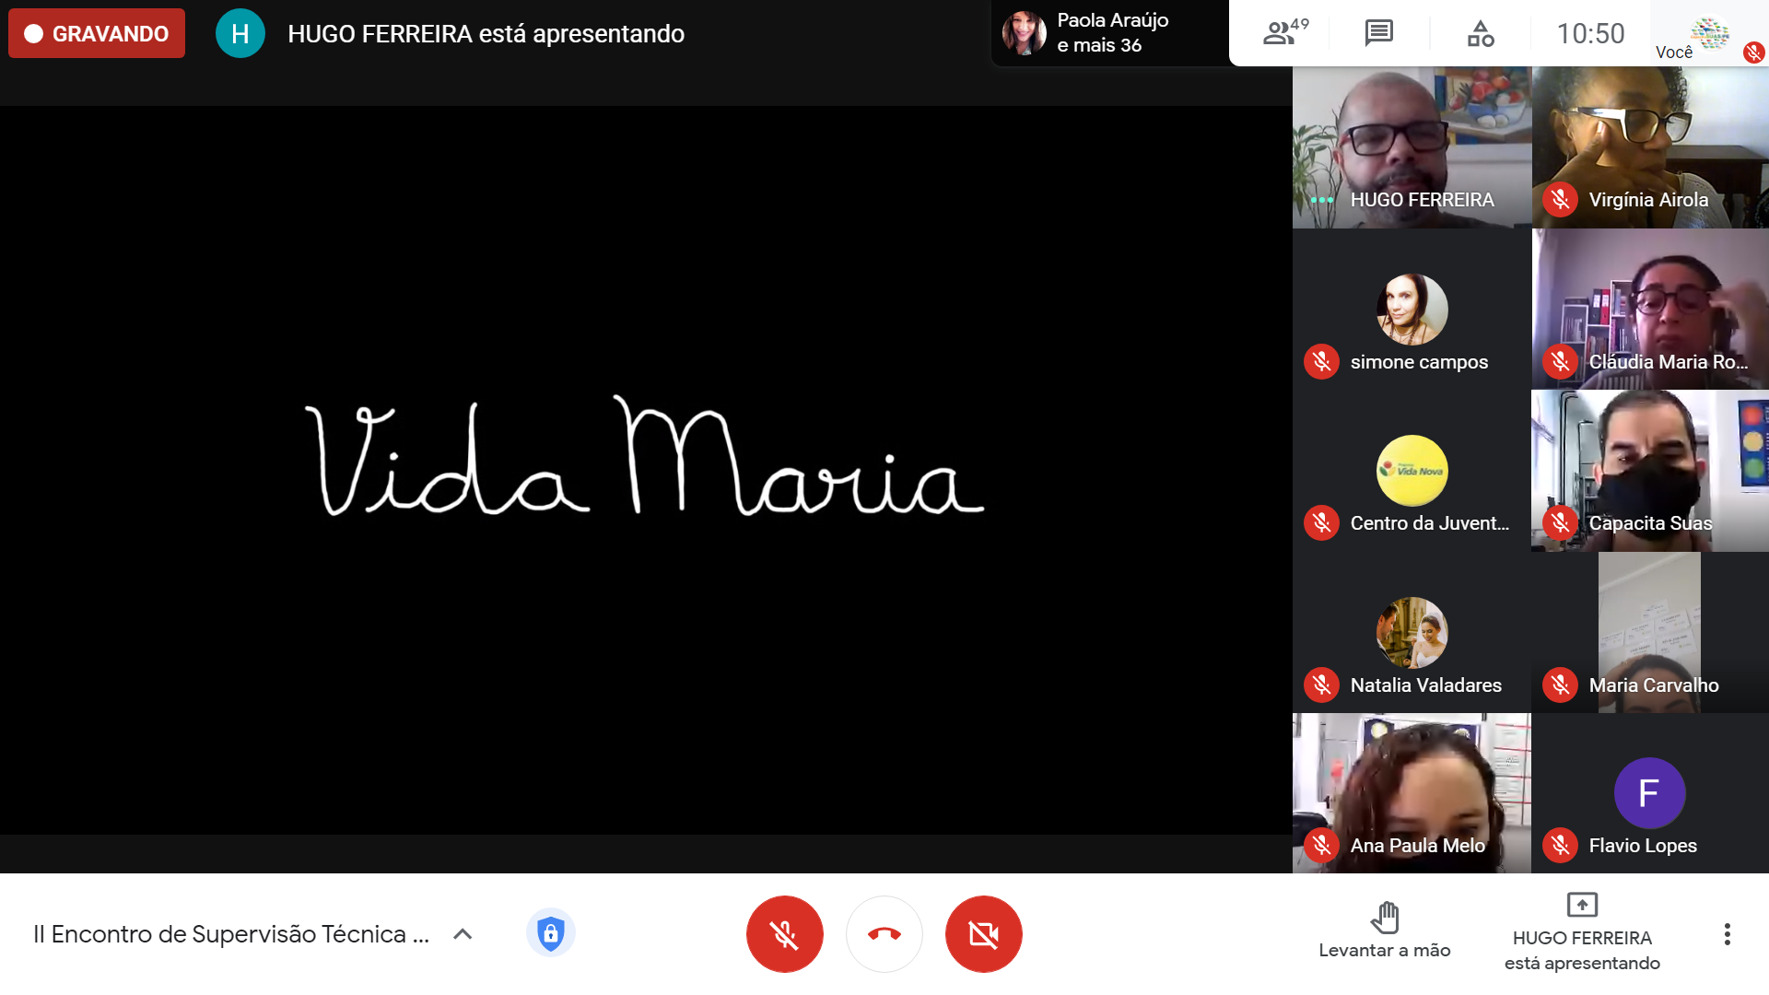Select Flavio Lopes participant tile
The height and width of the screenshot is (995, 1769).
[1649, 793]
